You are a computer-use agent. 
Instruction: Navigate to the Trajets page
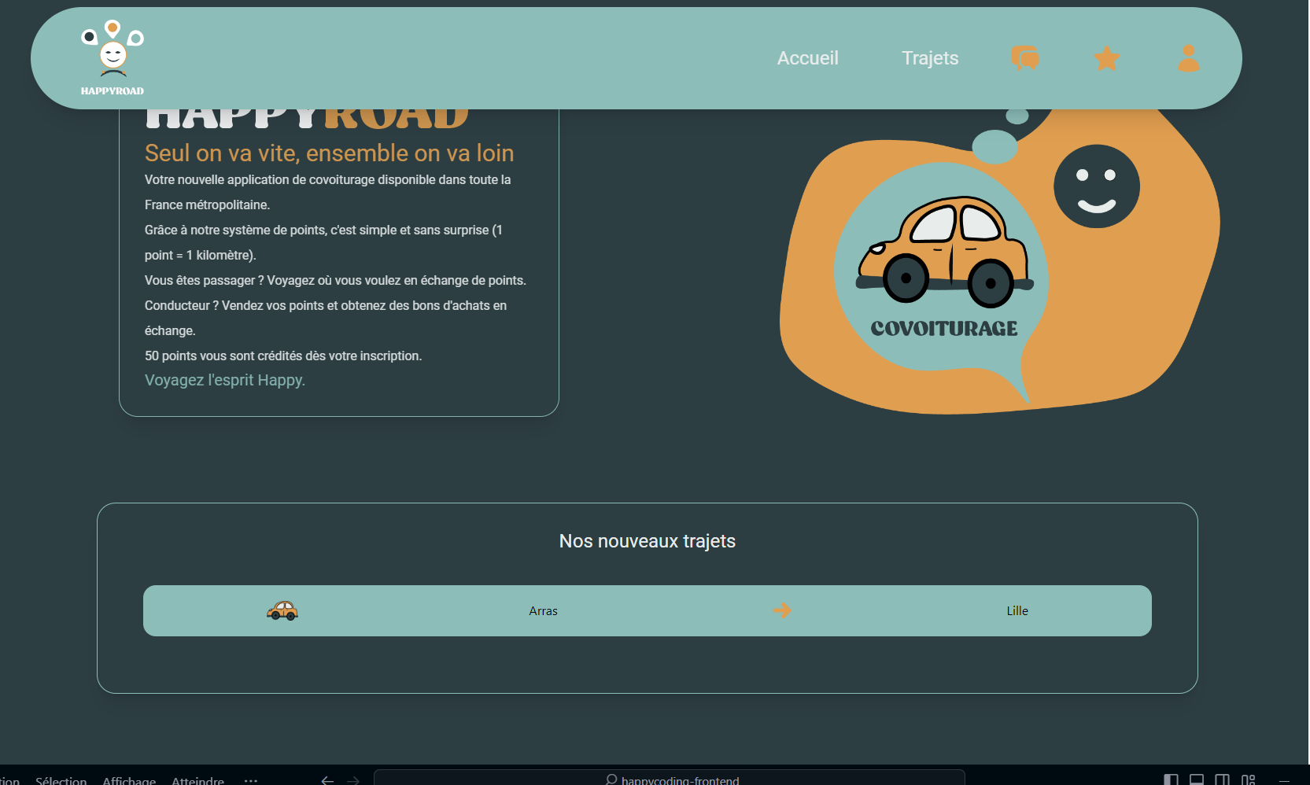(930, 58)
